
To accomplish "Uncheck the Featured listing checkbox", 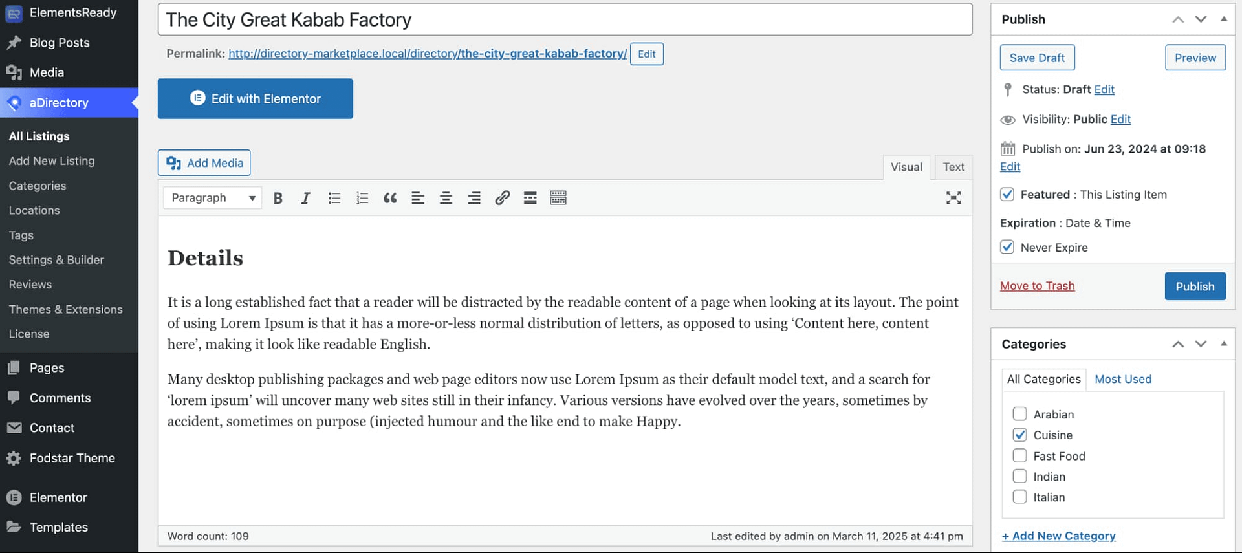I will [1007, 194].
